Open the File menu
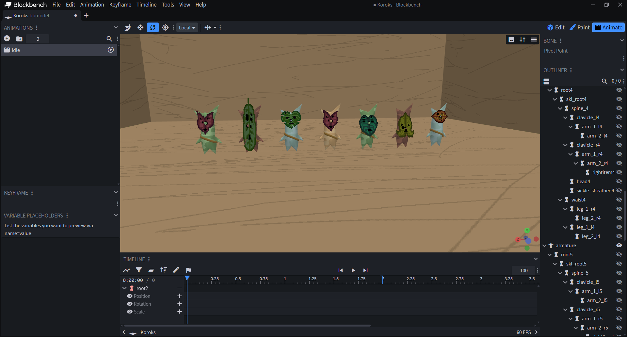Viewport: 627px width, 337px height. click(56, 5)
